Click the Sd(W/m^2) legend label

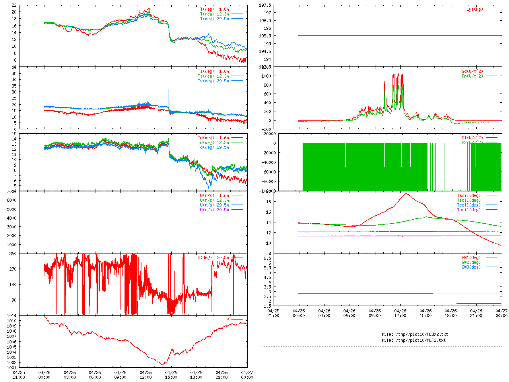[472, 71]
